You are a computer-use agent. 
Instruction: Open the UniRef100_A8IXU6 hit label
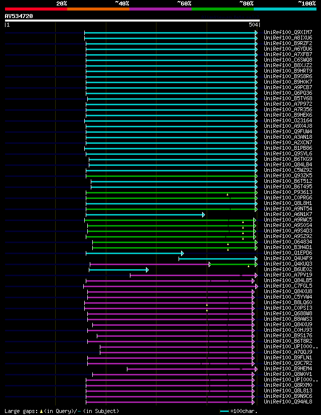pos(288,38)
